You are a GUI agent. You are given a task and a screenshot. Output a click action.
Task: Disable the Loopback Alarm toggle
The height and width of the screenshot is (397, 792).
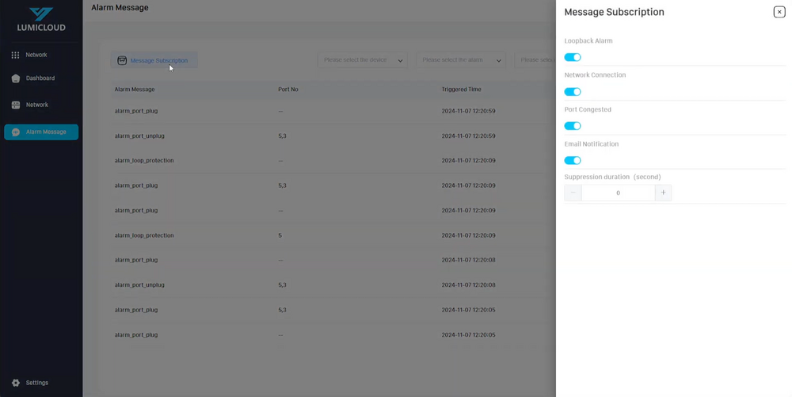573,57
